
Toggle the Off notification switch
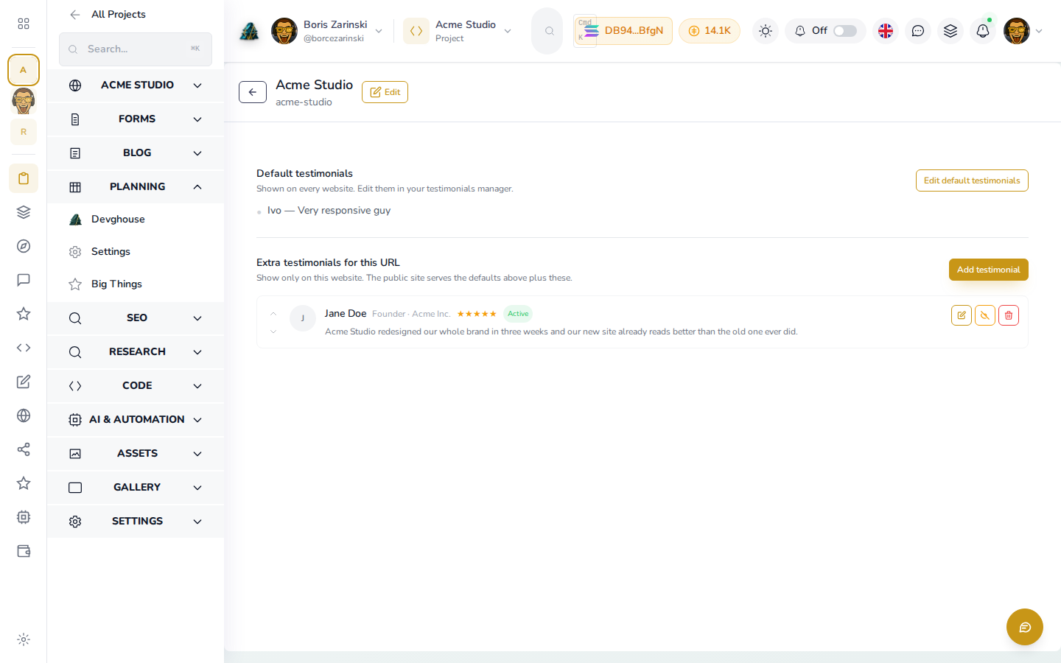(845, 31)
